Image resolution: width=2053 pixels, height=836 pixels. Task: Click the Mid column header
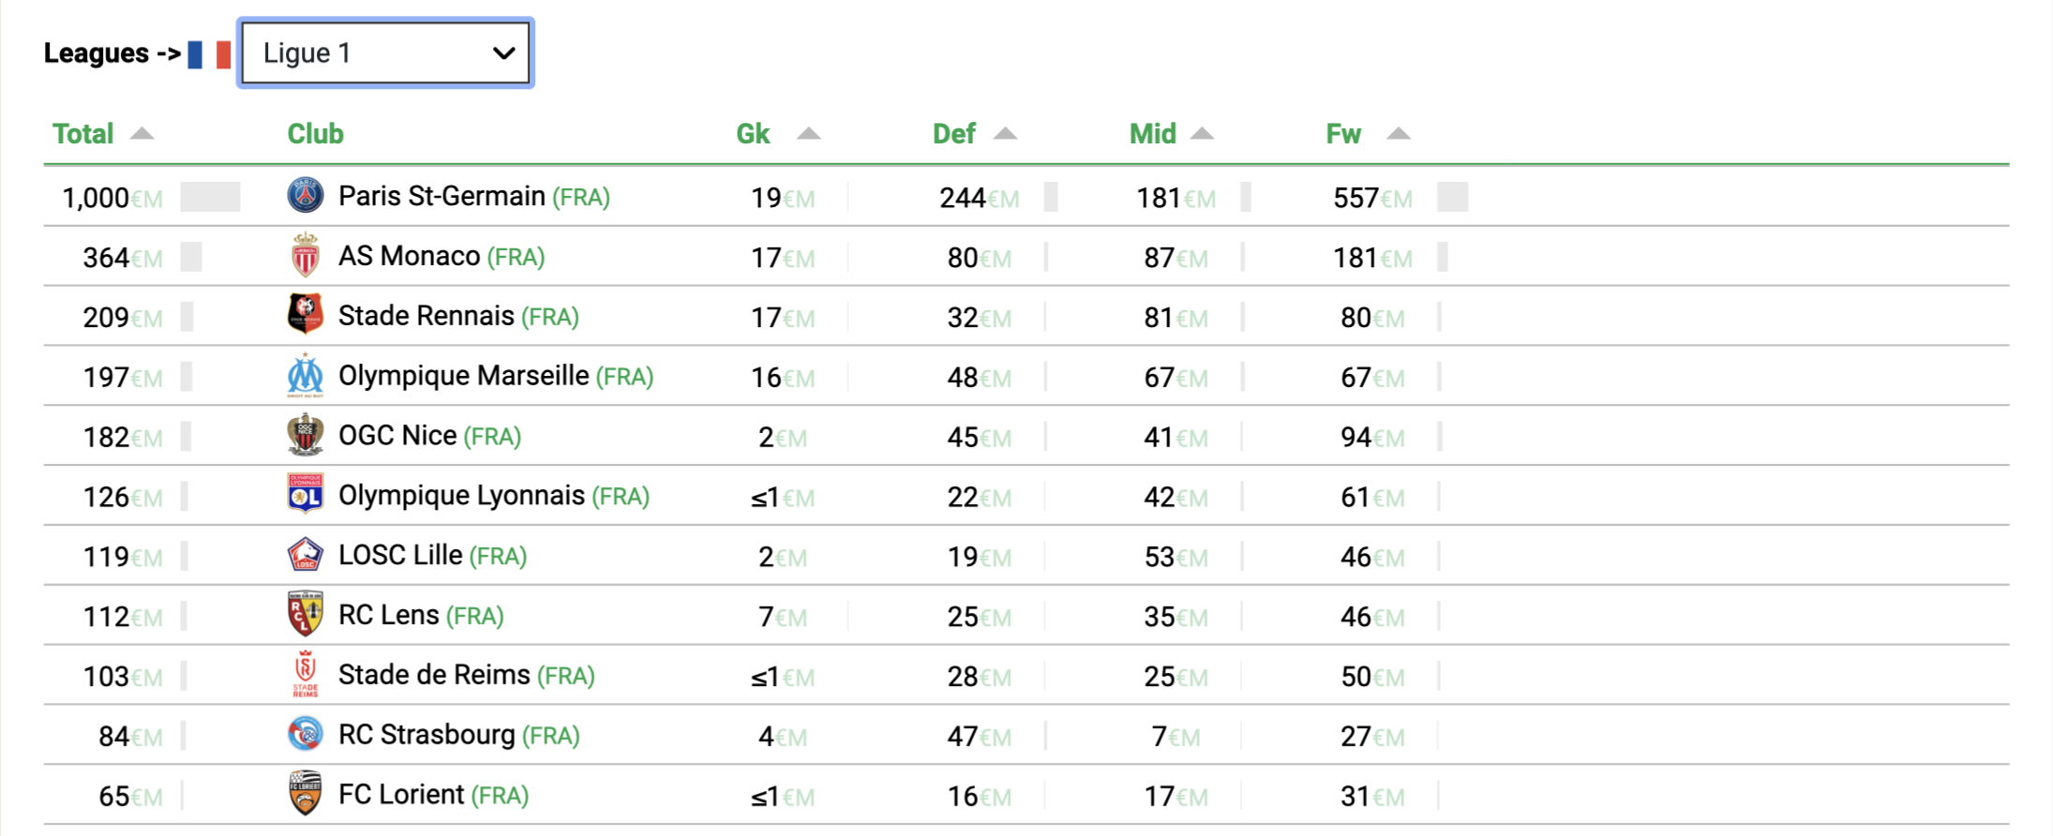[1152, 134]
